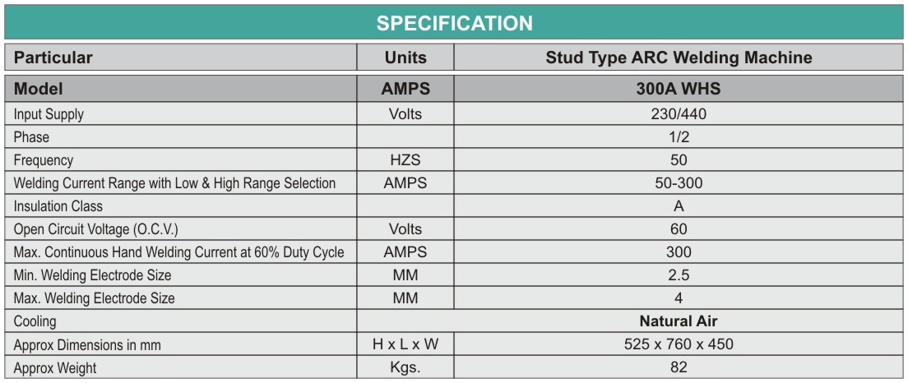Select the Input Supply row label
Screen dimensions: 908x383
pos(49,115)
